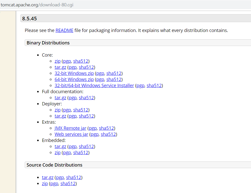Open sha512 for 32-bit Windows zip
The height and width of the screenshot is (193, 251).
coord(114,73)
